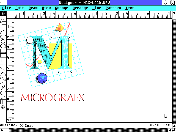176x132 pixels.
Task: Open the Text menu
Action: pyautogui.click(x=130, y=8)
